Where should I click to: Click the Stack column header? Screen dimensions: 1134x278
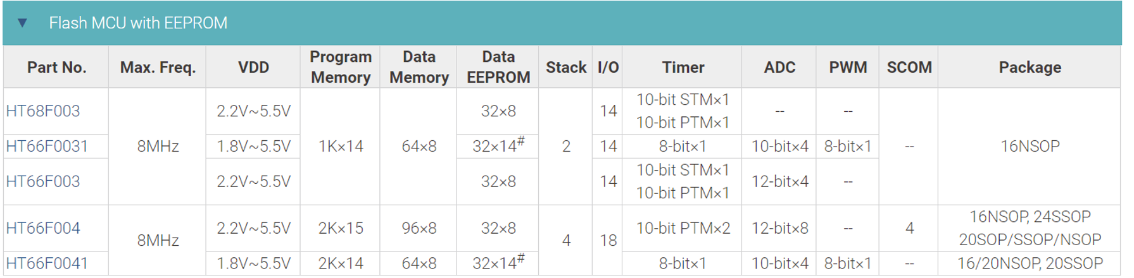click(566, 68)
